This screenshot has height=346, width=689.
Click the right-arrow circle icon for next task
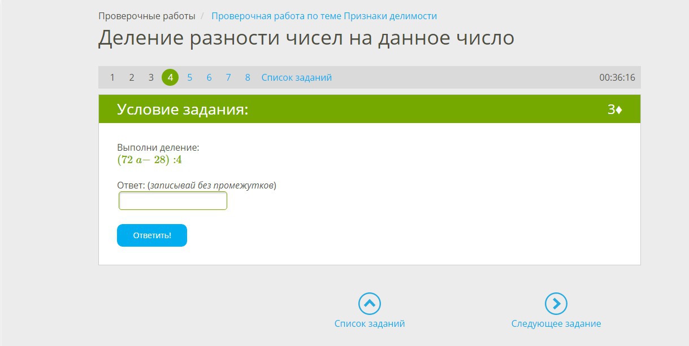click(x=556, y=304)
